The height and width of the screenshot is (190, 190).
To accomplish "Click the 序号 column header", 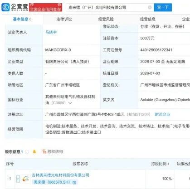I will click(10, 164).
